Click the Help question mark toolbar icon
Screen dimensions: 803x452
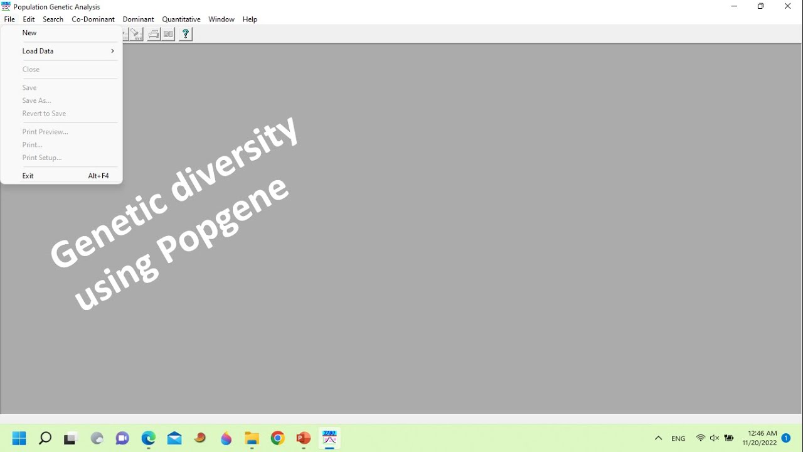186,34
